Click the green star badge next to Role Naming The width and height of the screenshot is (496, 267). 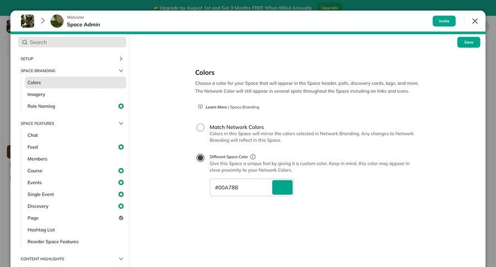121,106
